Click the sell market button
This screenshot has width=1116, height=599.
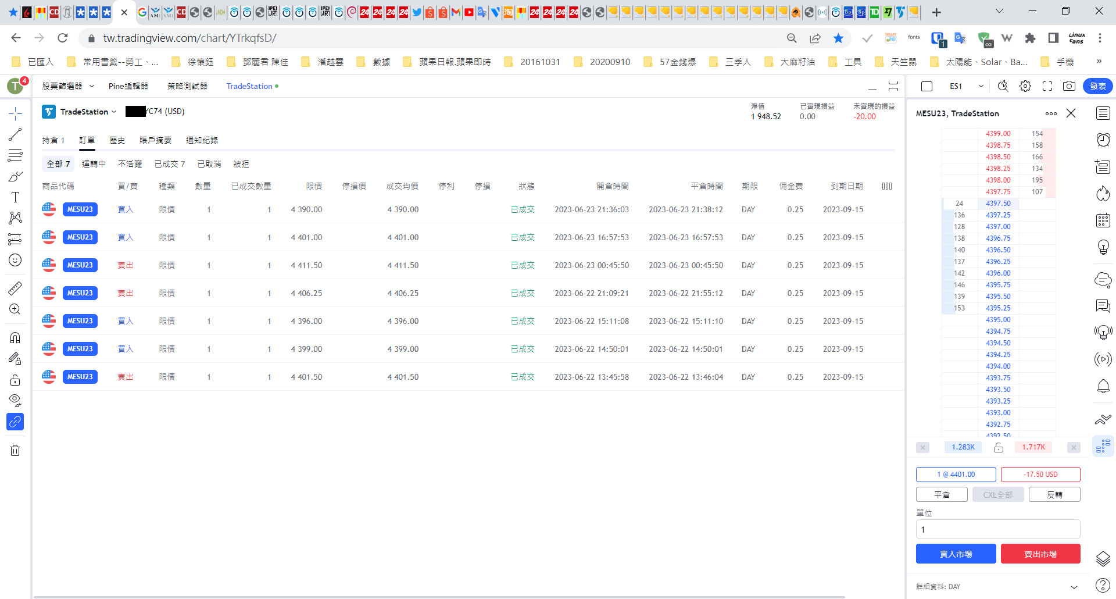coord(1040,554)
